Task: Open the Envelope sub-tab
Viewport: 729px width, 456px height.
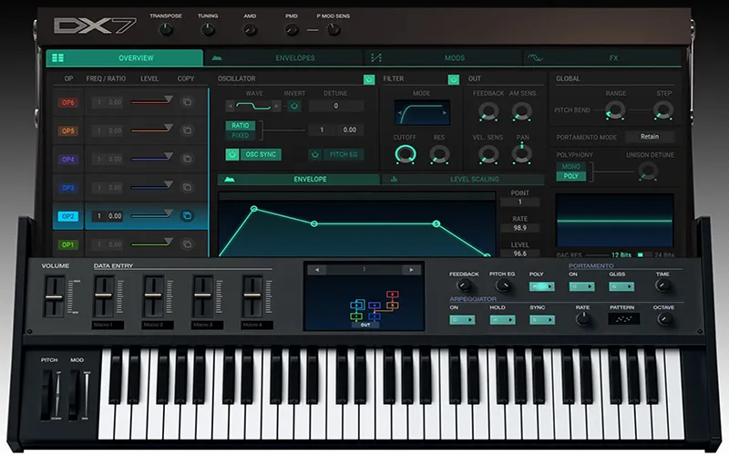Action: pyautogui.click(x=299, y=179)
